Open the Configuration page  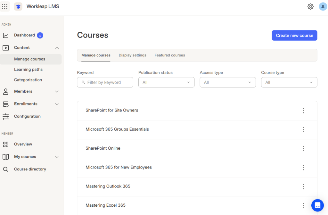pyautogui.click(x=27, y=116)
